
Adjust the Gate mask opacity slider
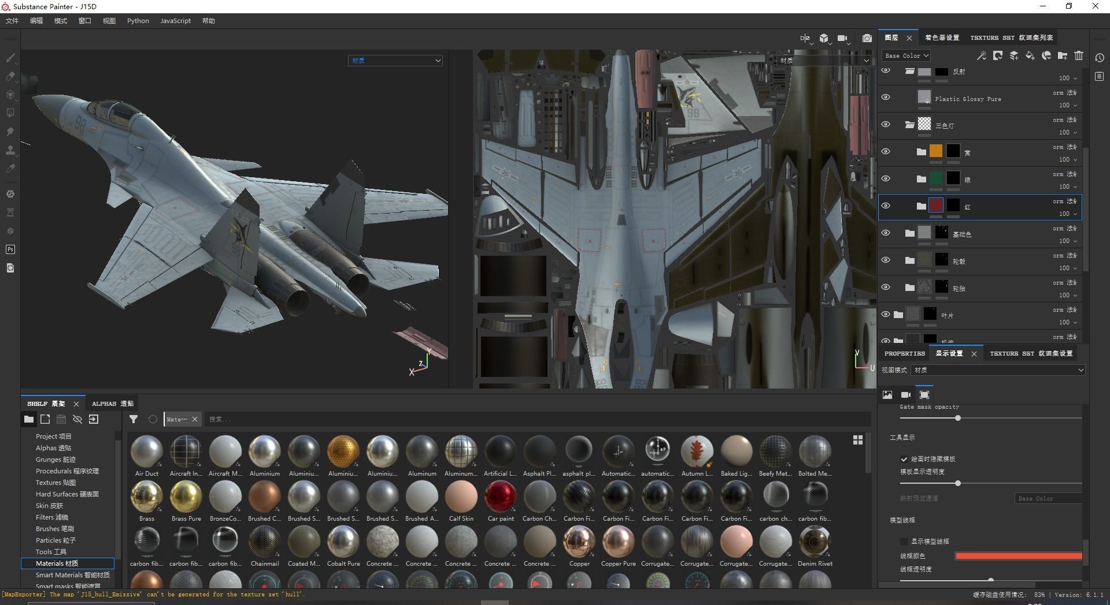coord(958,418)
